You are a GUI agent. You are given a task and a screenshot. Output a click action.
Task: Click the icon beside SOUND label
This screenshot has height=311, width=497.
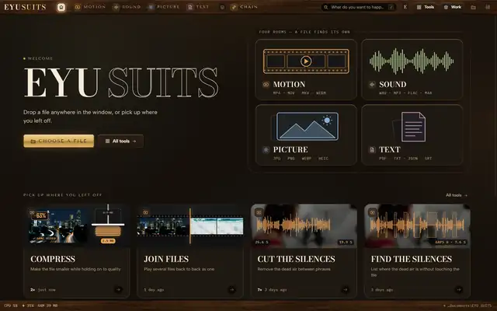tap(372, 85)
